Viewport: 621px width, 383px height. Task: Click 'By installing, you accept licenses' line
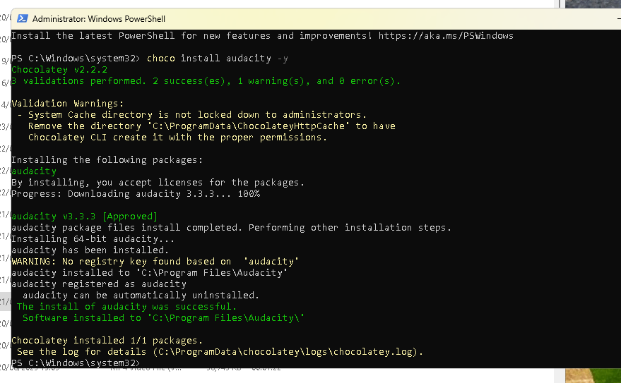pos(158,183)
